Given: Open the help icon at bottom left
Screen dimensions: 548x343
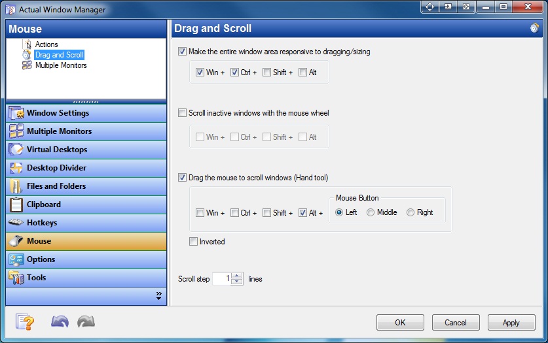Looking at the screenshot, I should (x=24, y=321).
